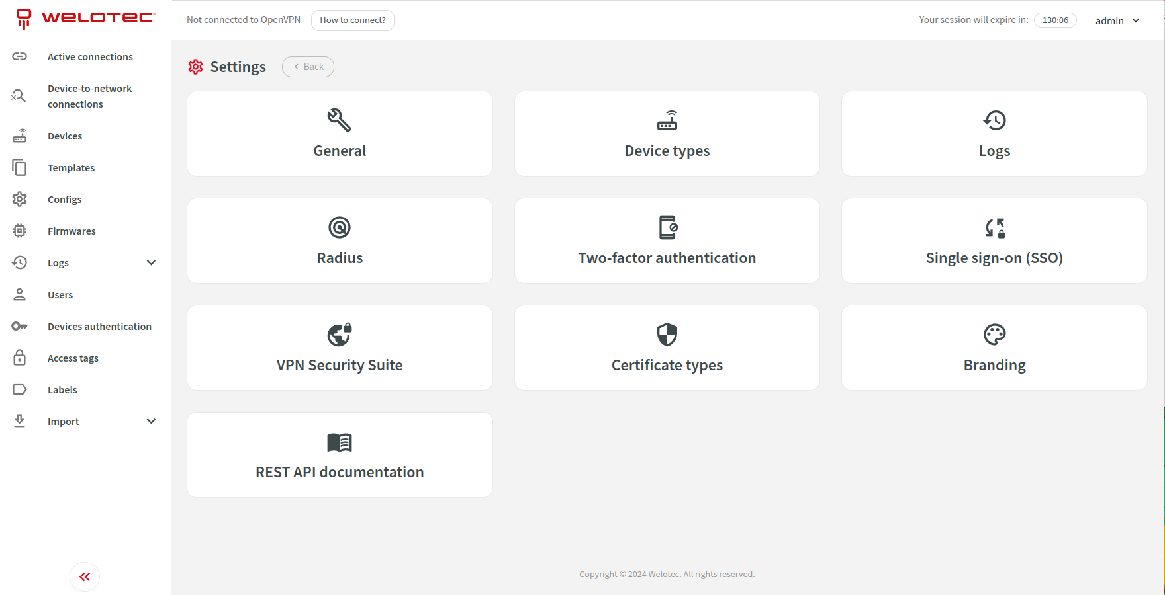This screenshot has width=1165, height=595.
Task: Click the router icon on Device types card
Action: coord(667,120)
